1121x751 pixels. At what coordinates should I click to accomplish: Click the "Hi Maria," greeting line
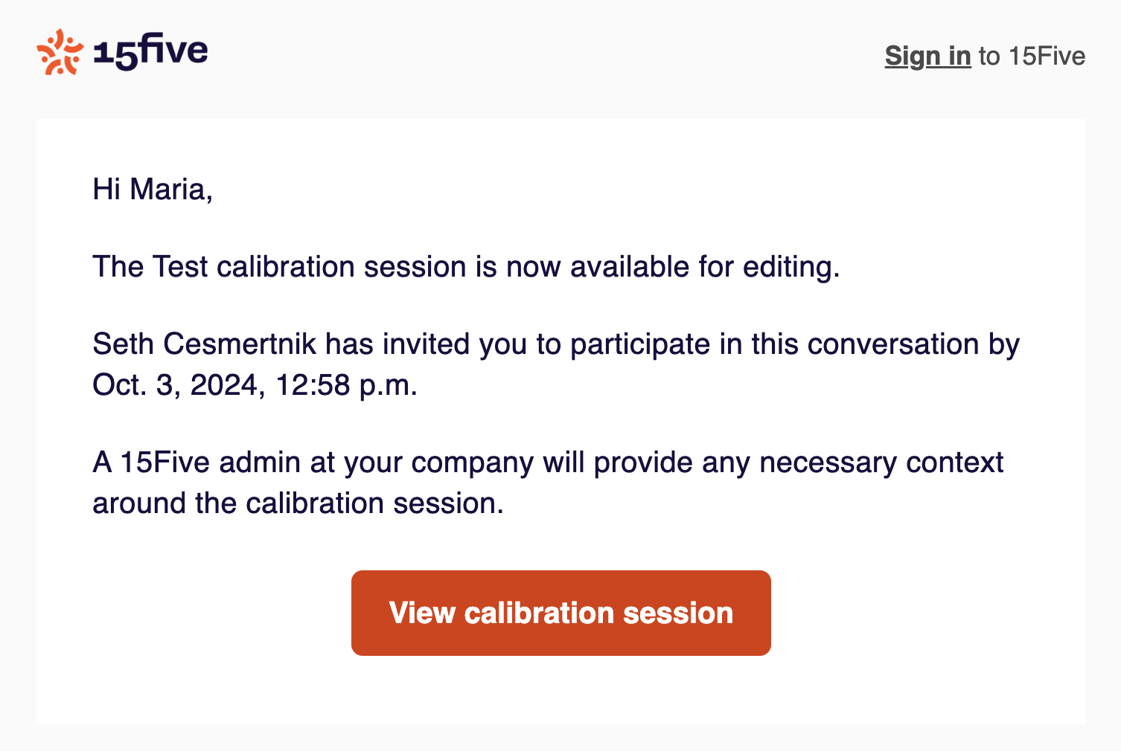pos(153,190)
